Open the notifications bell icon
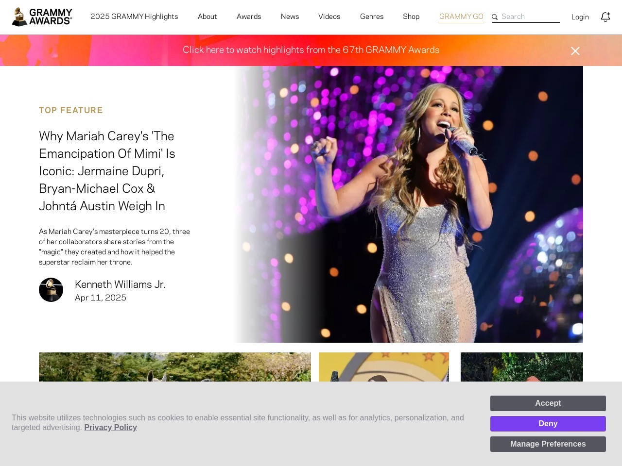622x466 pixels. coord(605,17)
